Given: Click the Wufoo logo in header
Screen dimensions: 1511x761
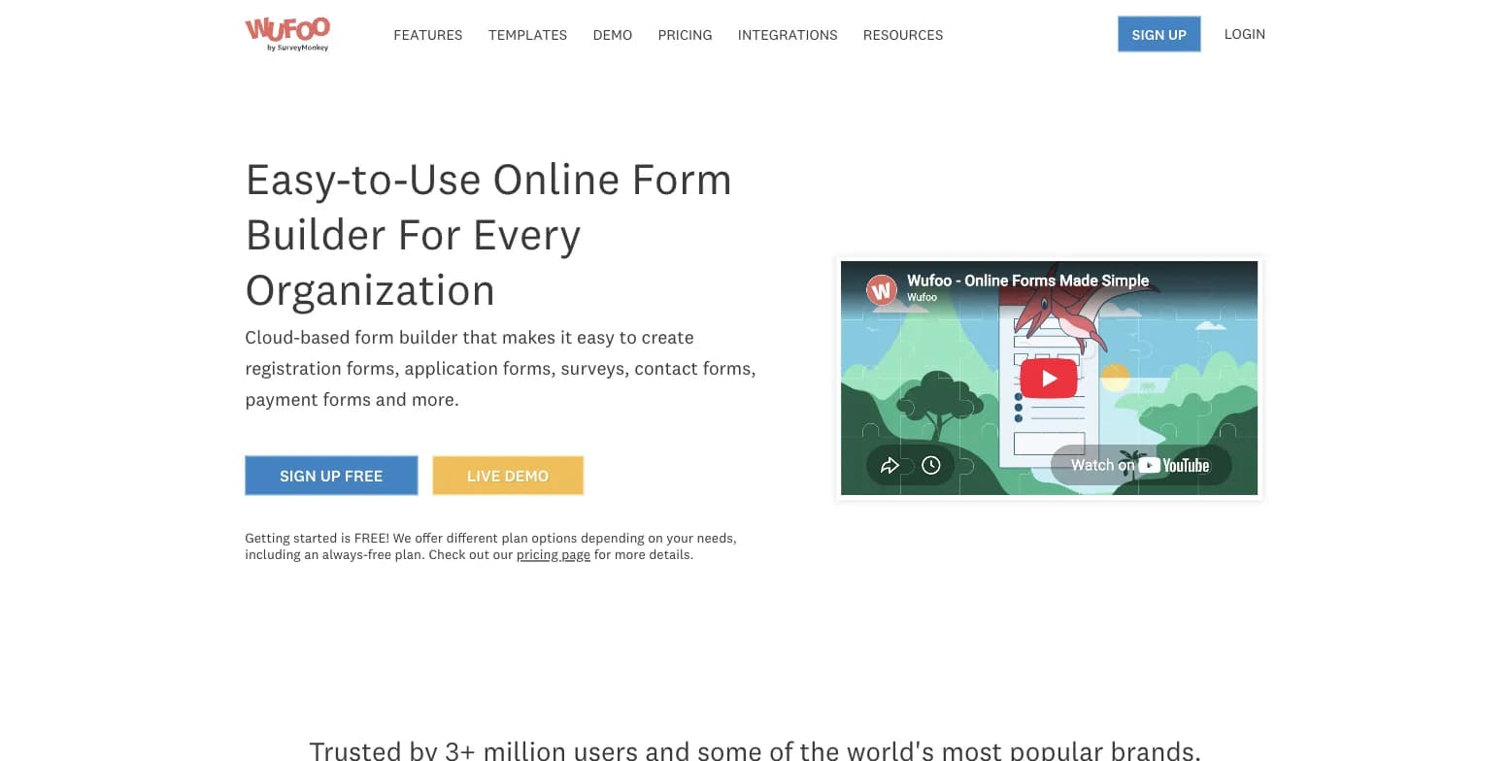Looking at the screenshot, I should [287, 34].
